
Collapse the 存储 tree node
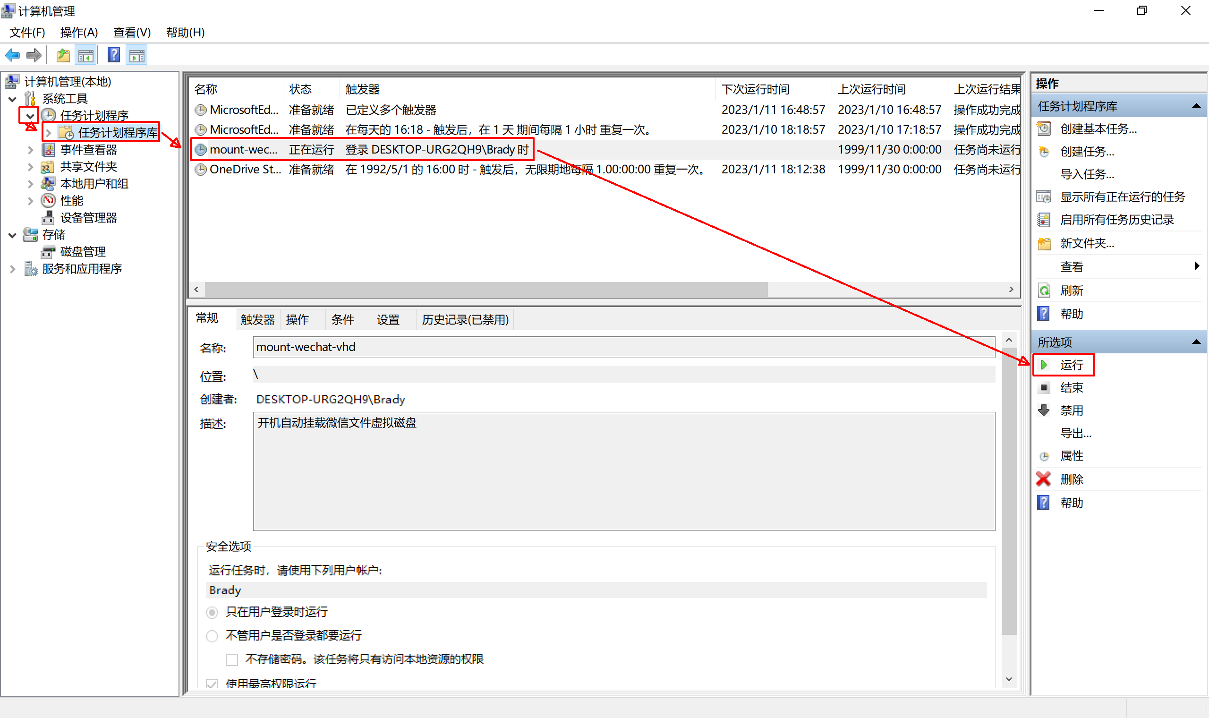pos(13,235)
